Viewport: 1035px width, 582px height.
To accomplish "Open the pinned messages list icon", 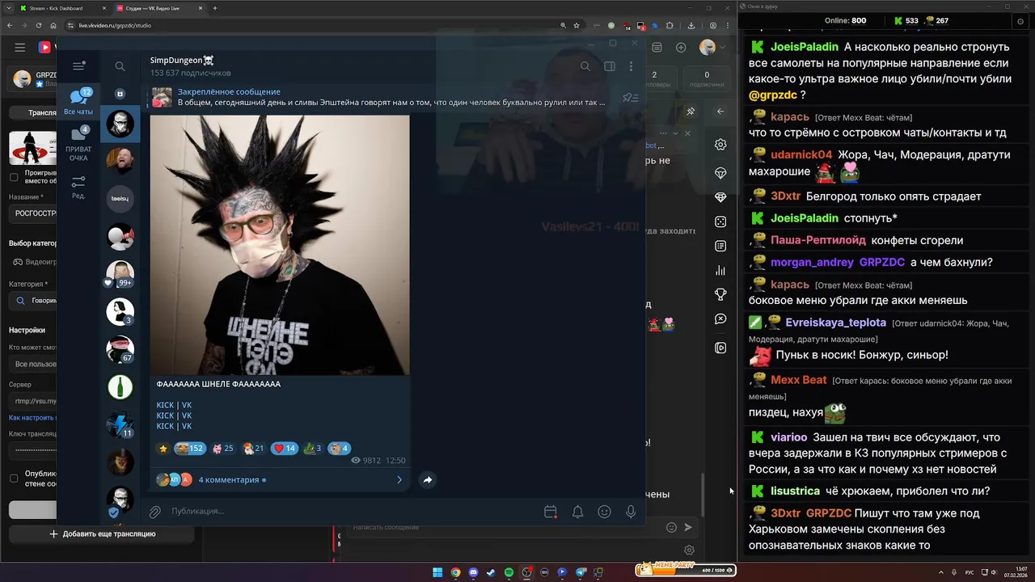I will [630, 98].
